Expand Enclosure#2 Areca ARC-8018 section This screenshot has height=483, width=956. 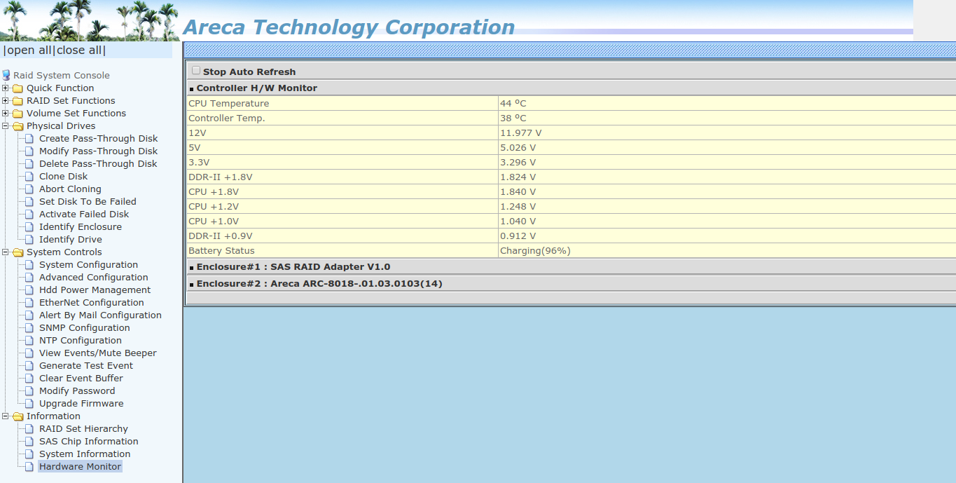click(319, 284)
